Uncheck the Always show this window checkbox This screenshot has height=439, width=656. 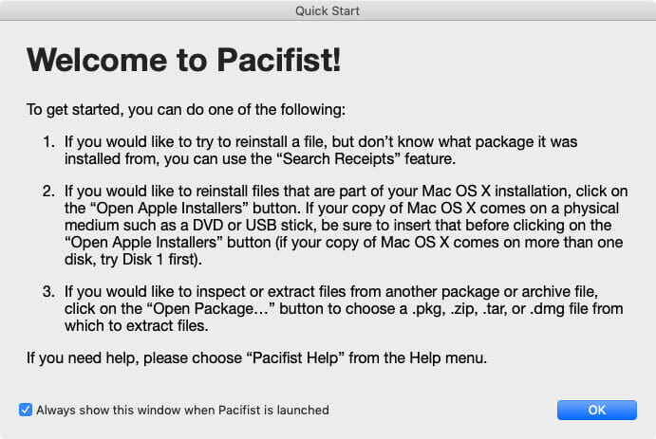(25, 410)
